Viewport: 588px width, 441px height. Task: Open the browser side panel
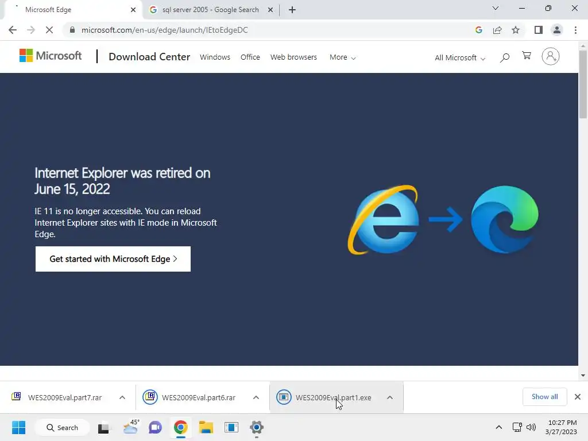pos(539,30)
